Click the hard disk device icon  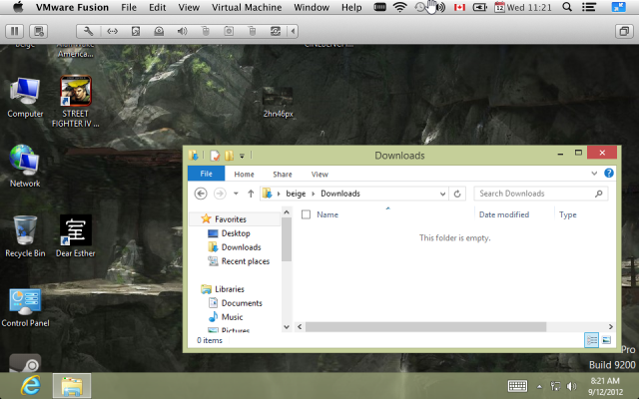(x=136, y=31)
